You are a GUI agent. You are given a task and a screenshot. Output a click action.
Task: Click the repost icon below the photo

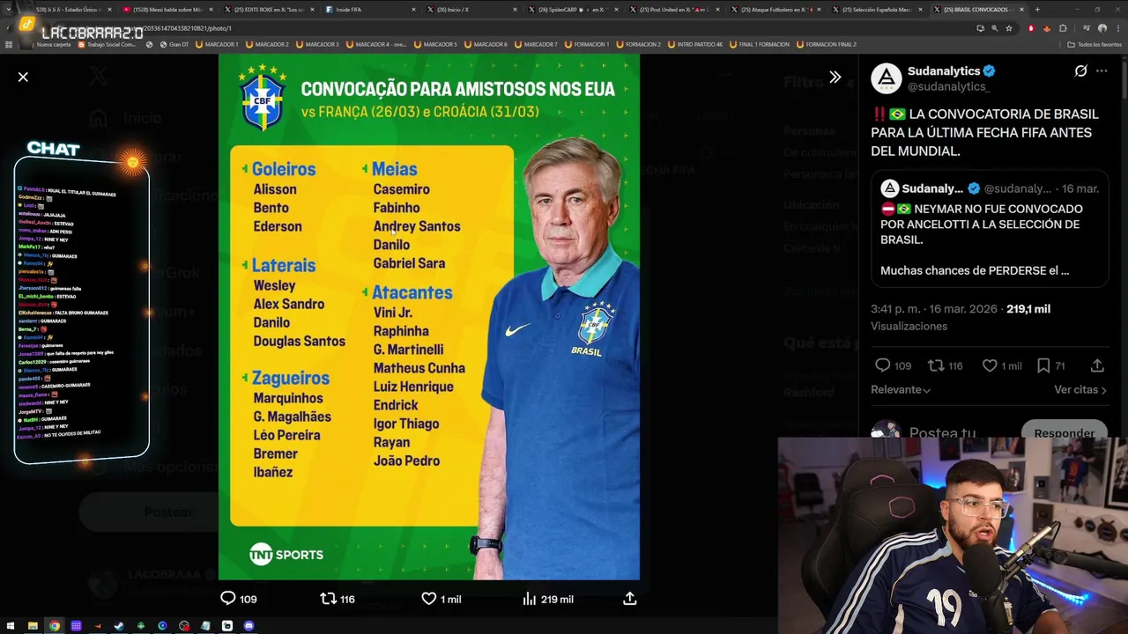(328, 599)
